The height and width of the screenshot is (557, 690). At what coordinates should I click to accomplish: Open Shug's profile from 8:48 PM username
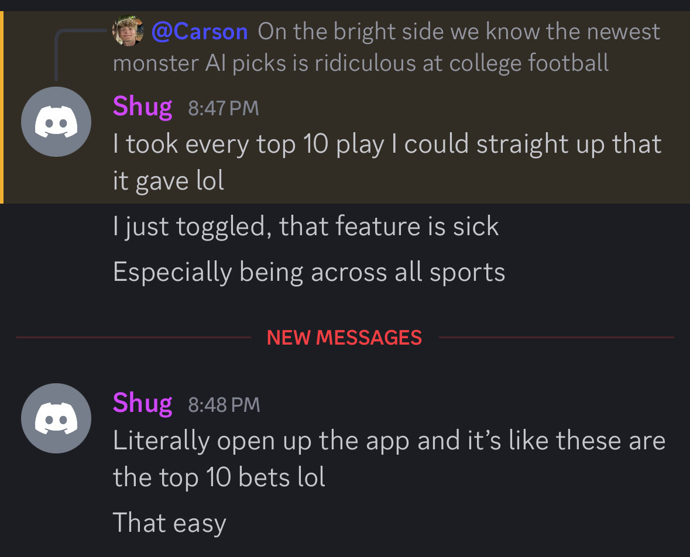(x=143, y=403)
